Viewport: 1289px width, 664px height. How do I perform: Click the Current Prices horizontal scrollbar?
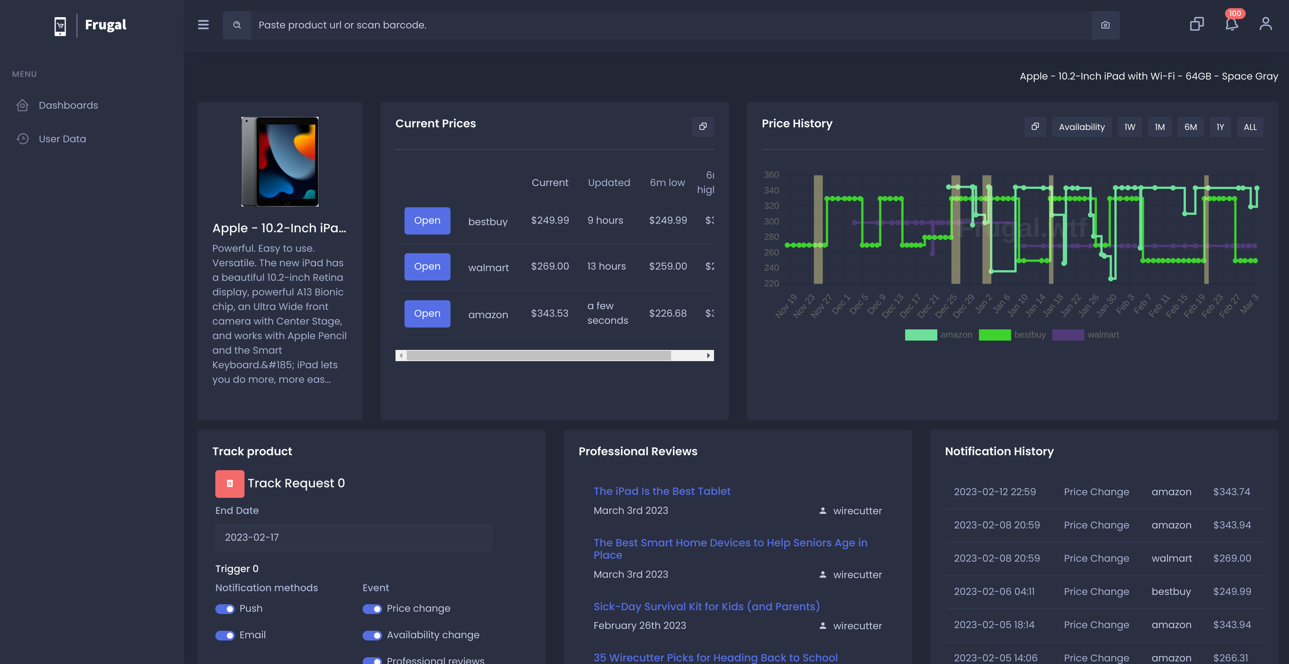click(x=538, y=356)
